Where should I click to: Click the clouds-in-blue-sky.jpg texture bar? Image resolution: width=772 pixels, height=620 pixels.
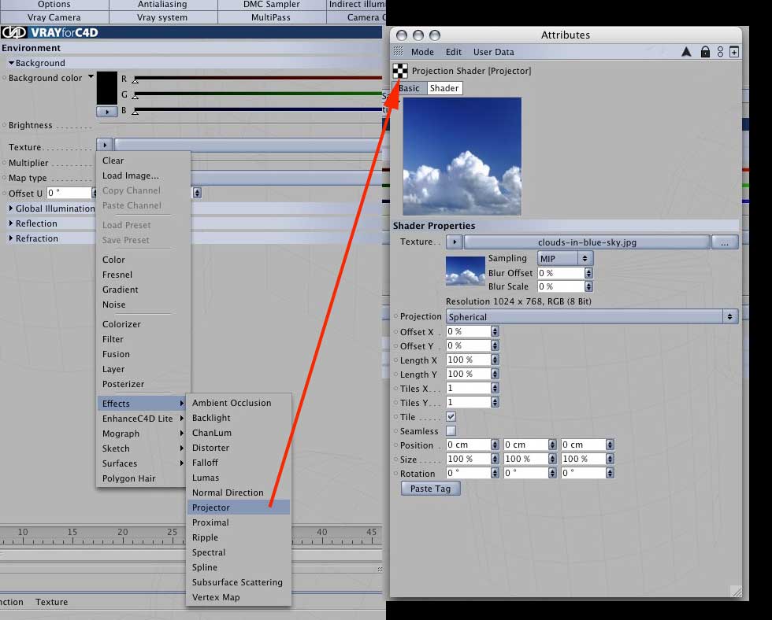point(587,242)
